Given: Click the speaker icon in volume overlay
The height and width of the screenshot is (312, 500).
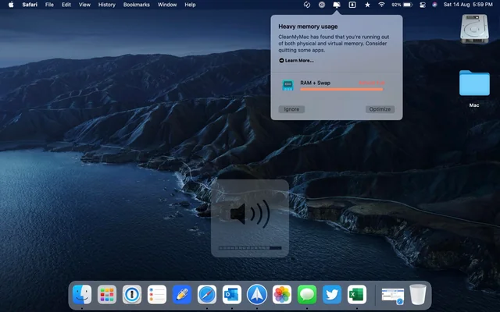Looking at the screenshot, I should pyautogui.click(x=250, y=214).
